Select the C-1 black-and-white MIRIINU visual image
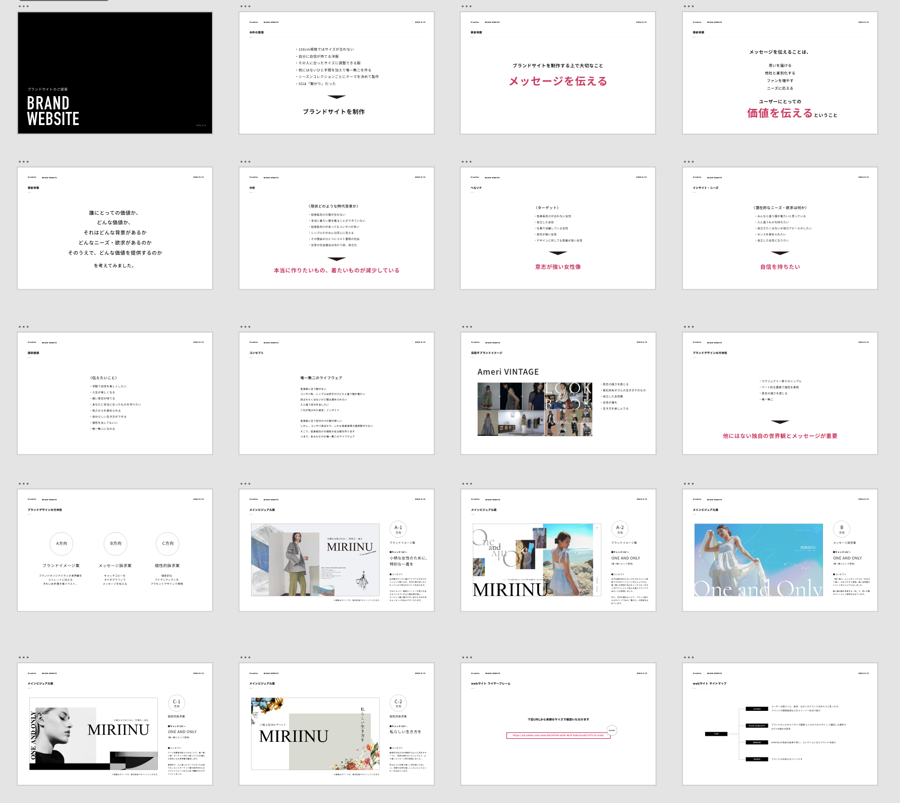 (94, 734)
